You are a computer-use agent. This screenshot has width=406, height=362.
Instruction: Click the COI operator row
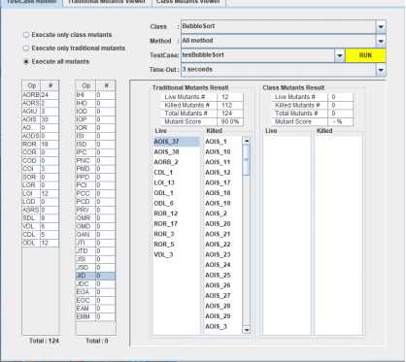pyautogui.click(x=41, y=169)
